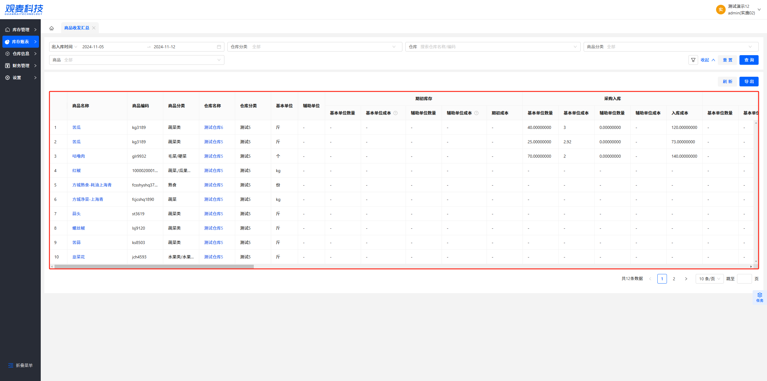Open the 仓库分类 dropdown
The height and width of the screenshot is (381, 767).
tap(315, 47)
